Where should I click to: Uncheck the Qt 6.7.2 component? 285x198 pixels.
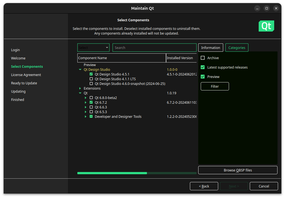(x=91, y=102)
